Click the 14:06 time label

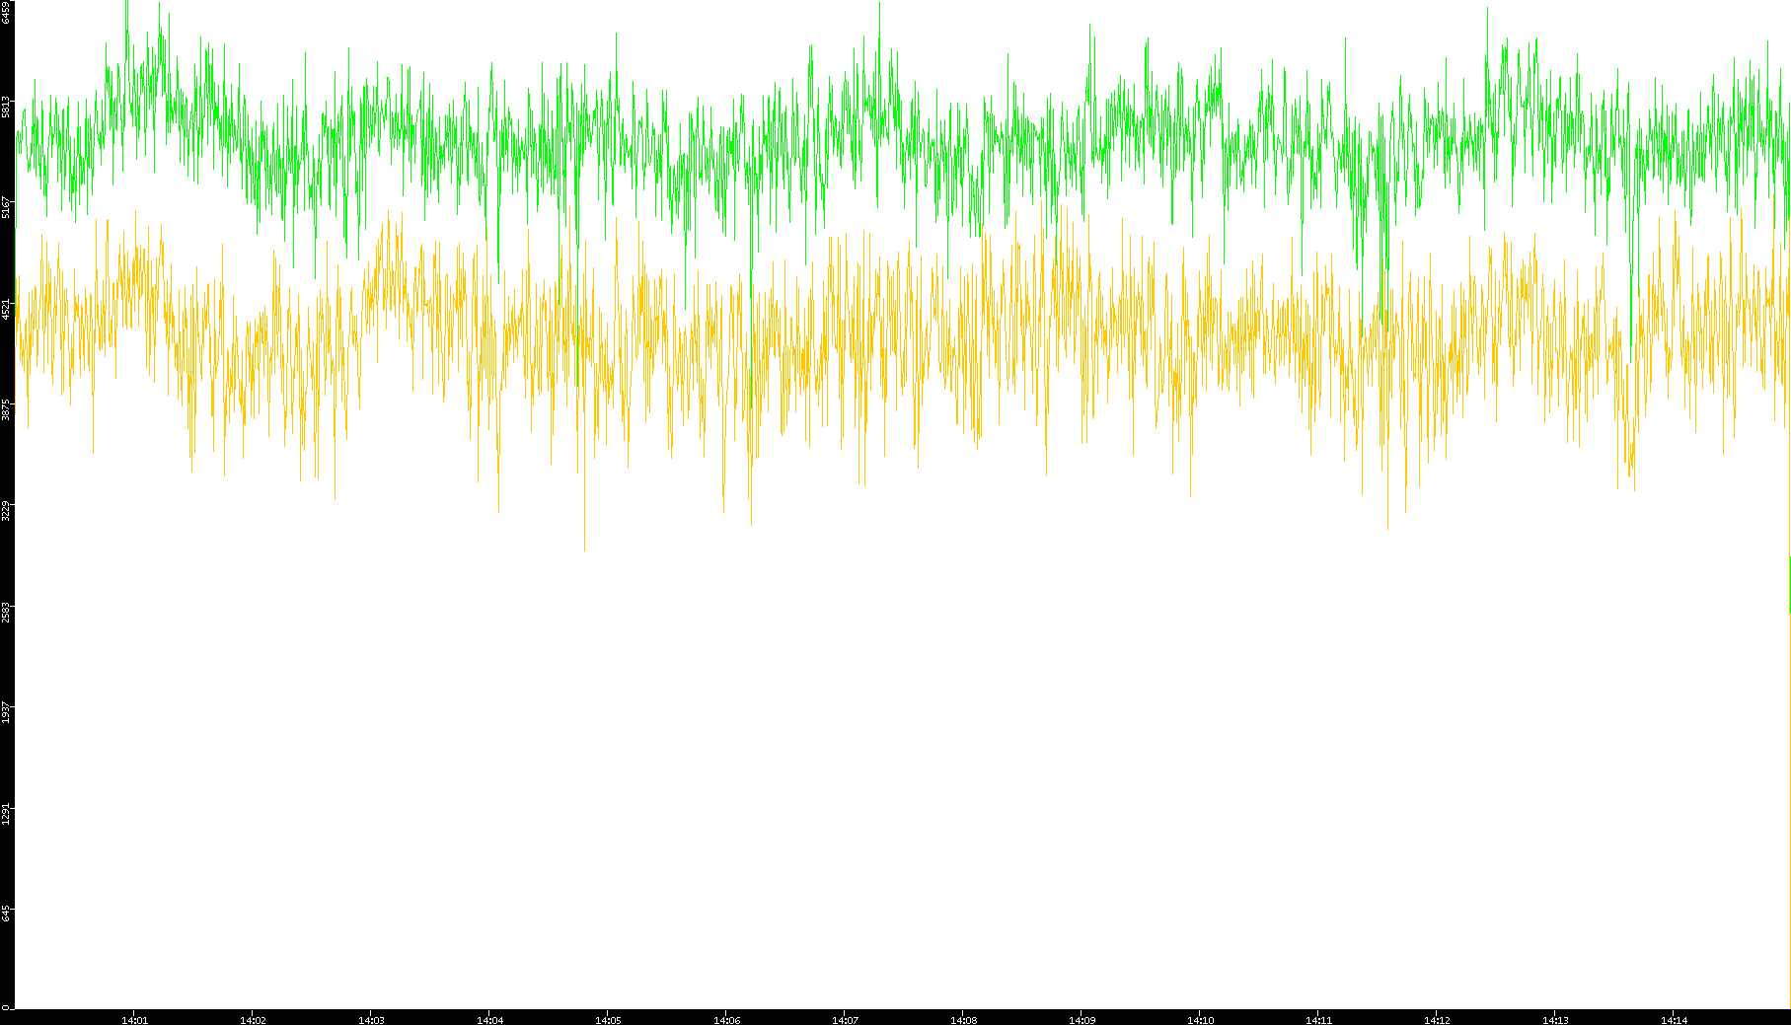click(727, 1020)
